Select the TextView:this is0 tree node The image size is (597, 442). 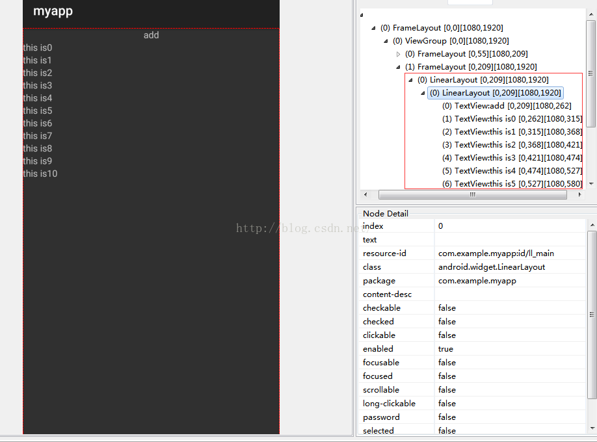(512, 119)
